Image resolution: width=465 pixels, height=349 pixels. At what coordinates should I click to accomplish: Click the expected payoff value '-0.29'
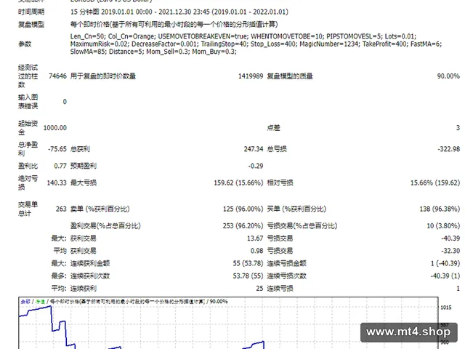tap(256, 166)
